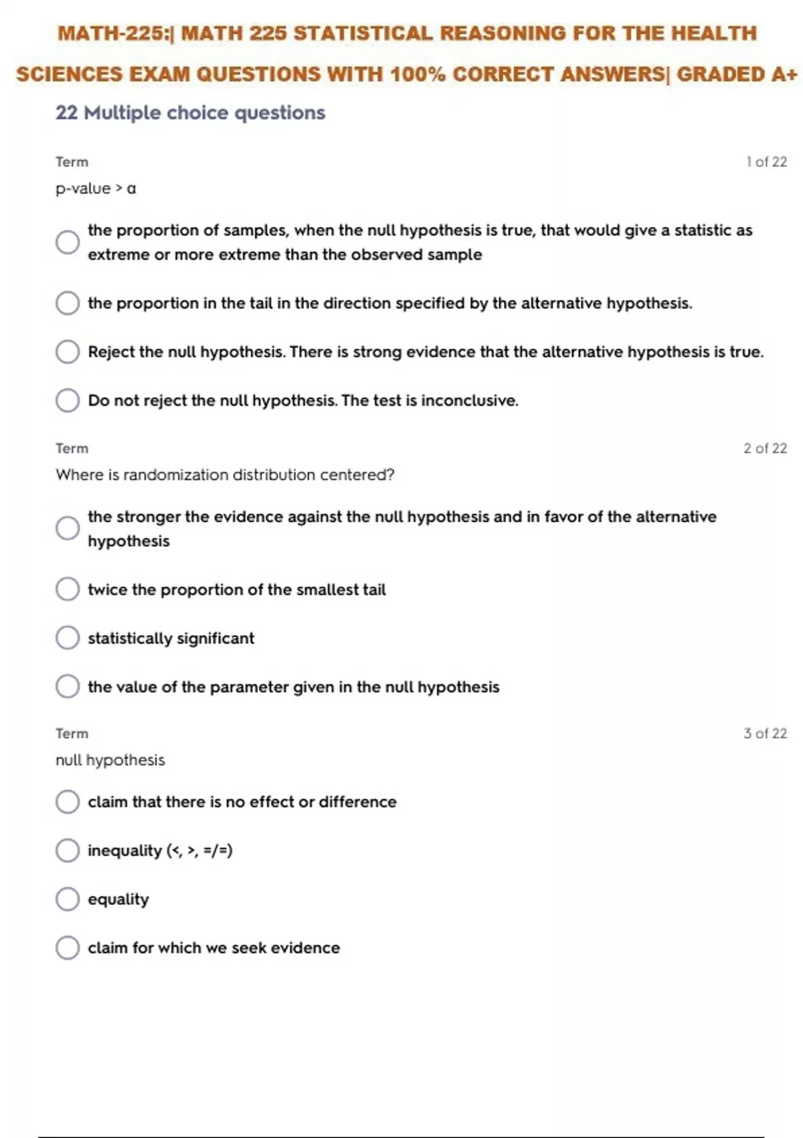Click the '22 Multiple choice questions' heading
The width and height of the screenshot is (803, 1138).
pos(190,112)
